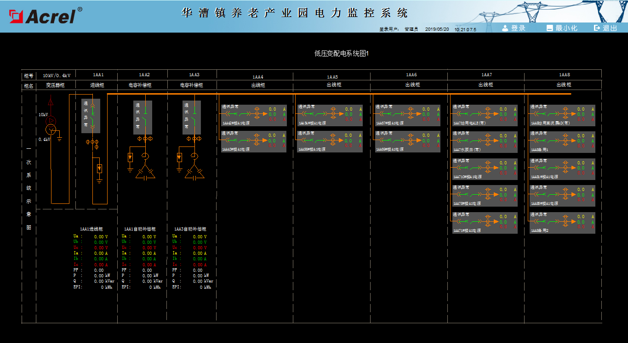Viewport: 628px width, 343px height.
Task: Click the 退出 exit button
Action: (x=605, y=28)
